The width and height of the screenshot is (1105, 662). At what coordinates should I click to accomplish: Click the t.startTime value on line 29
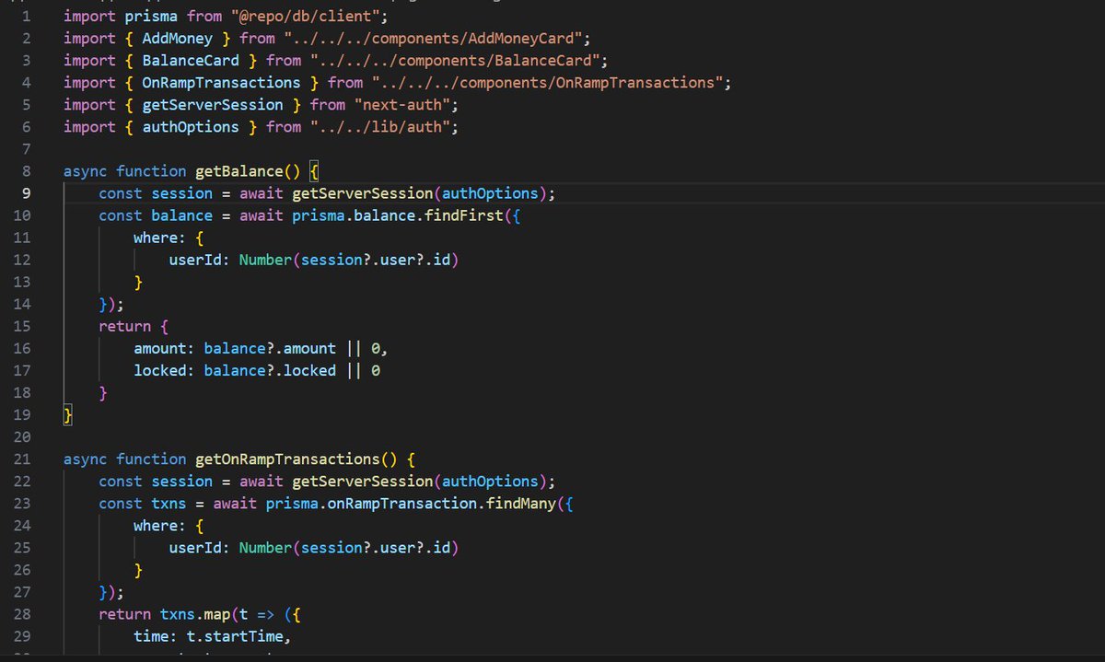click(235, 635)
